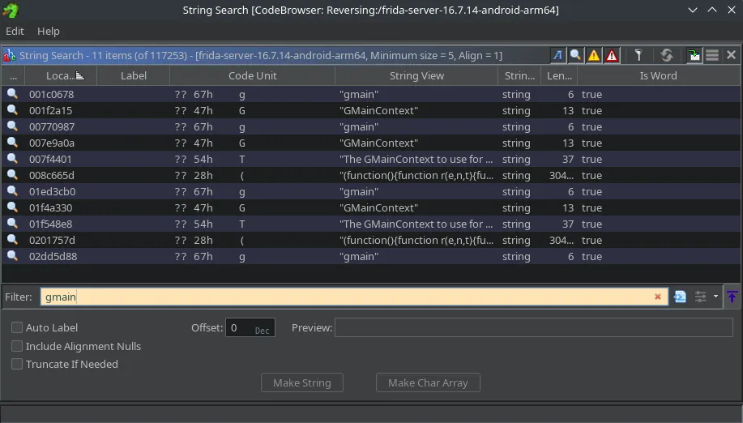Click the purple up-arrow icon beside the filter
Viewport: 743px width, 423px height.
pyautogui.click(x=732, y=297)
